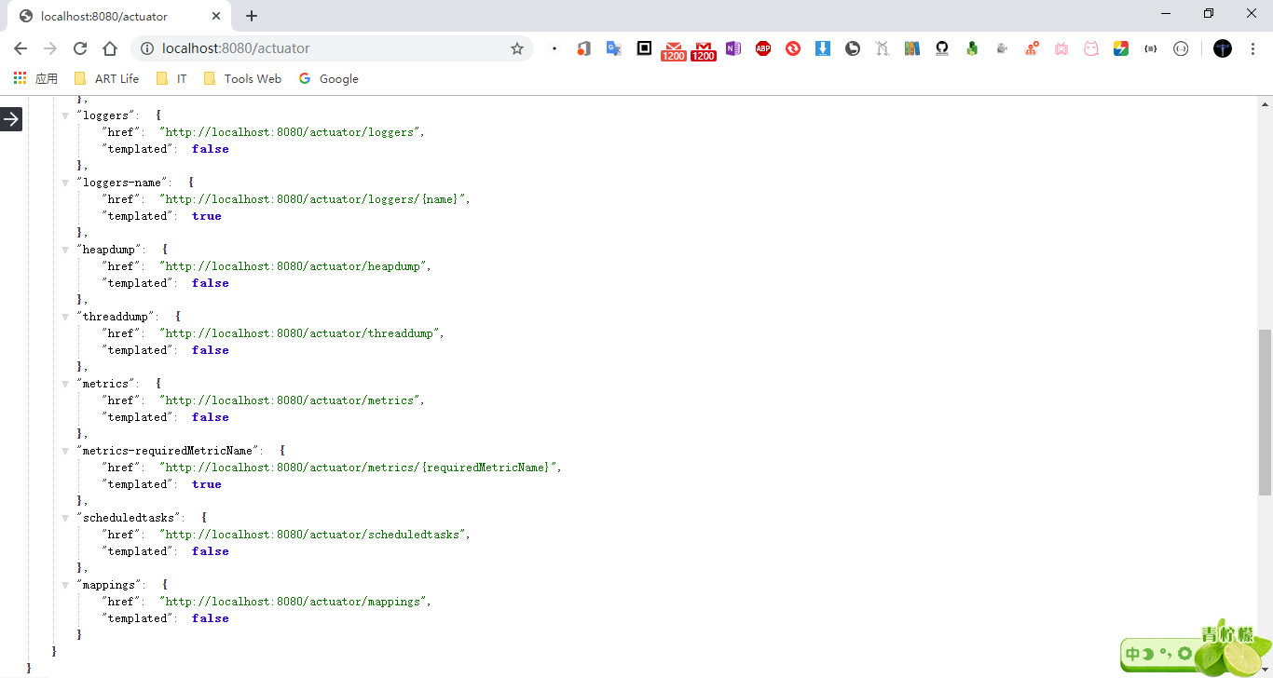Click the "href" key under threaddump
1273x678 pixels.
point(121,333)
